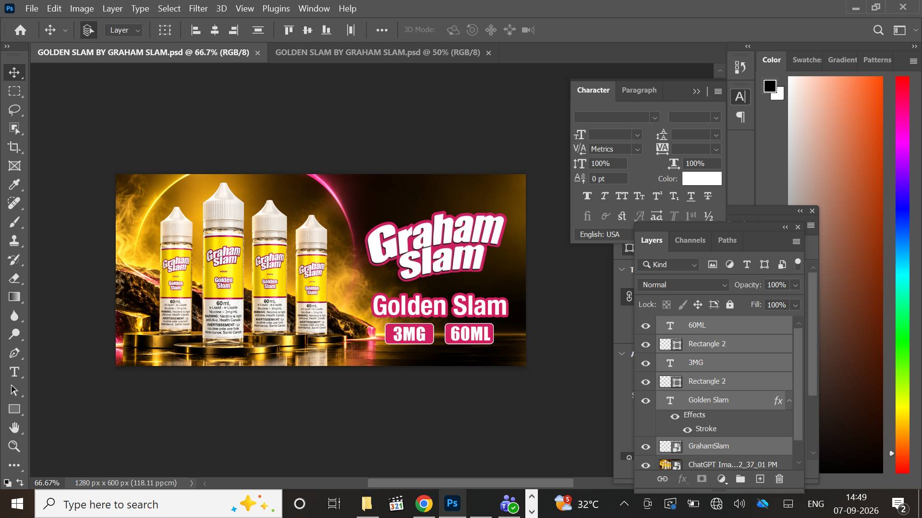Hide the Stroke effect on Golden Slam
This screenshot has height=518, width=922.
[687, 429]
